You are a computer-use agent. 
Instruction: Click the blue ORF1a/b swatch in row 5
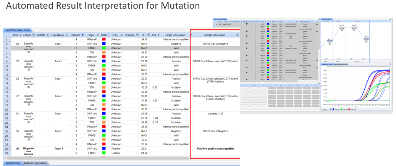104,44
